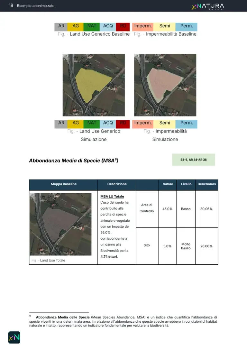
Task: Click the 'Molto Basso' level cell
Action: [186, 246]
